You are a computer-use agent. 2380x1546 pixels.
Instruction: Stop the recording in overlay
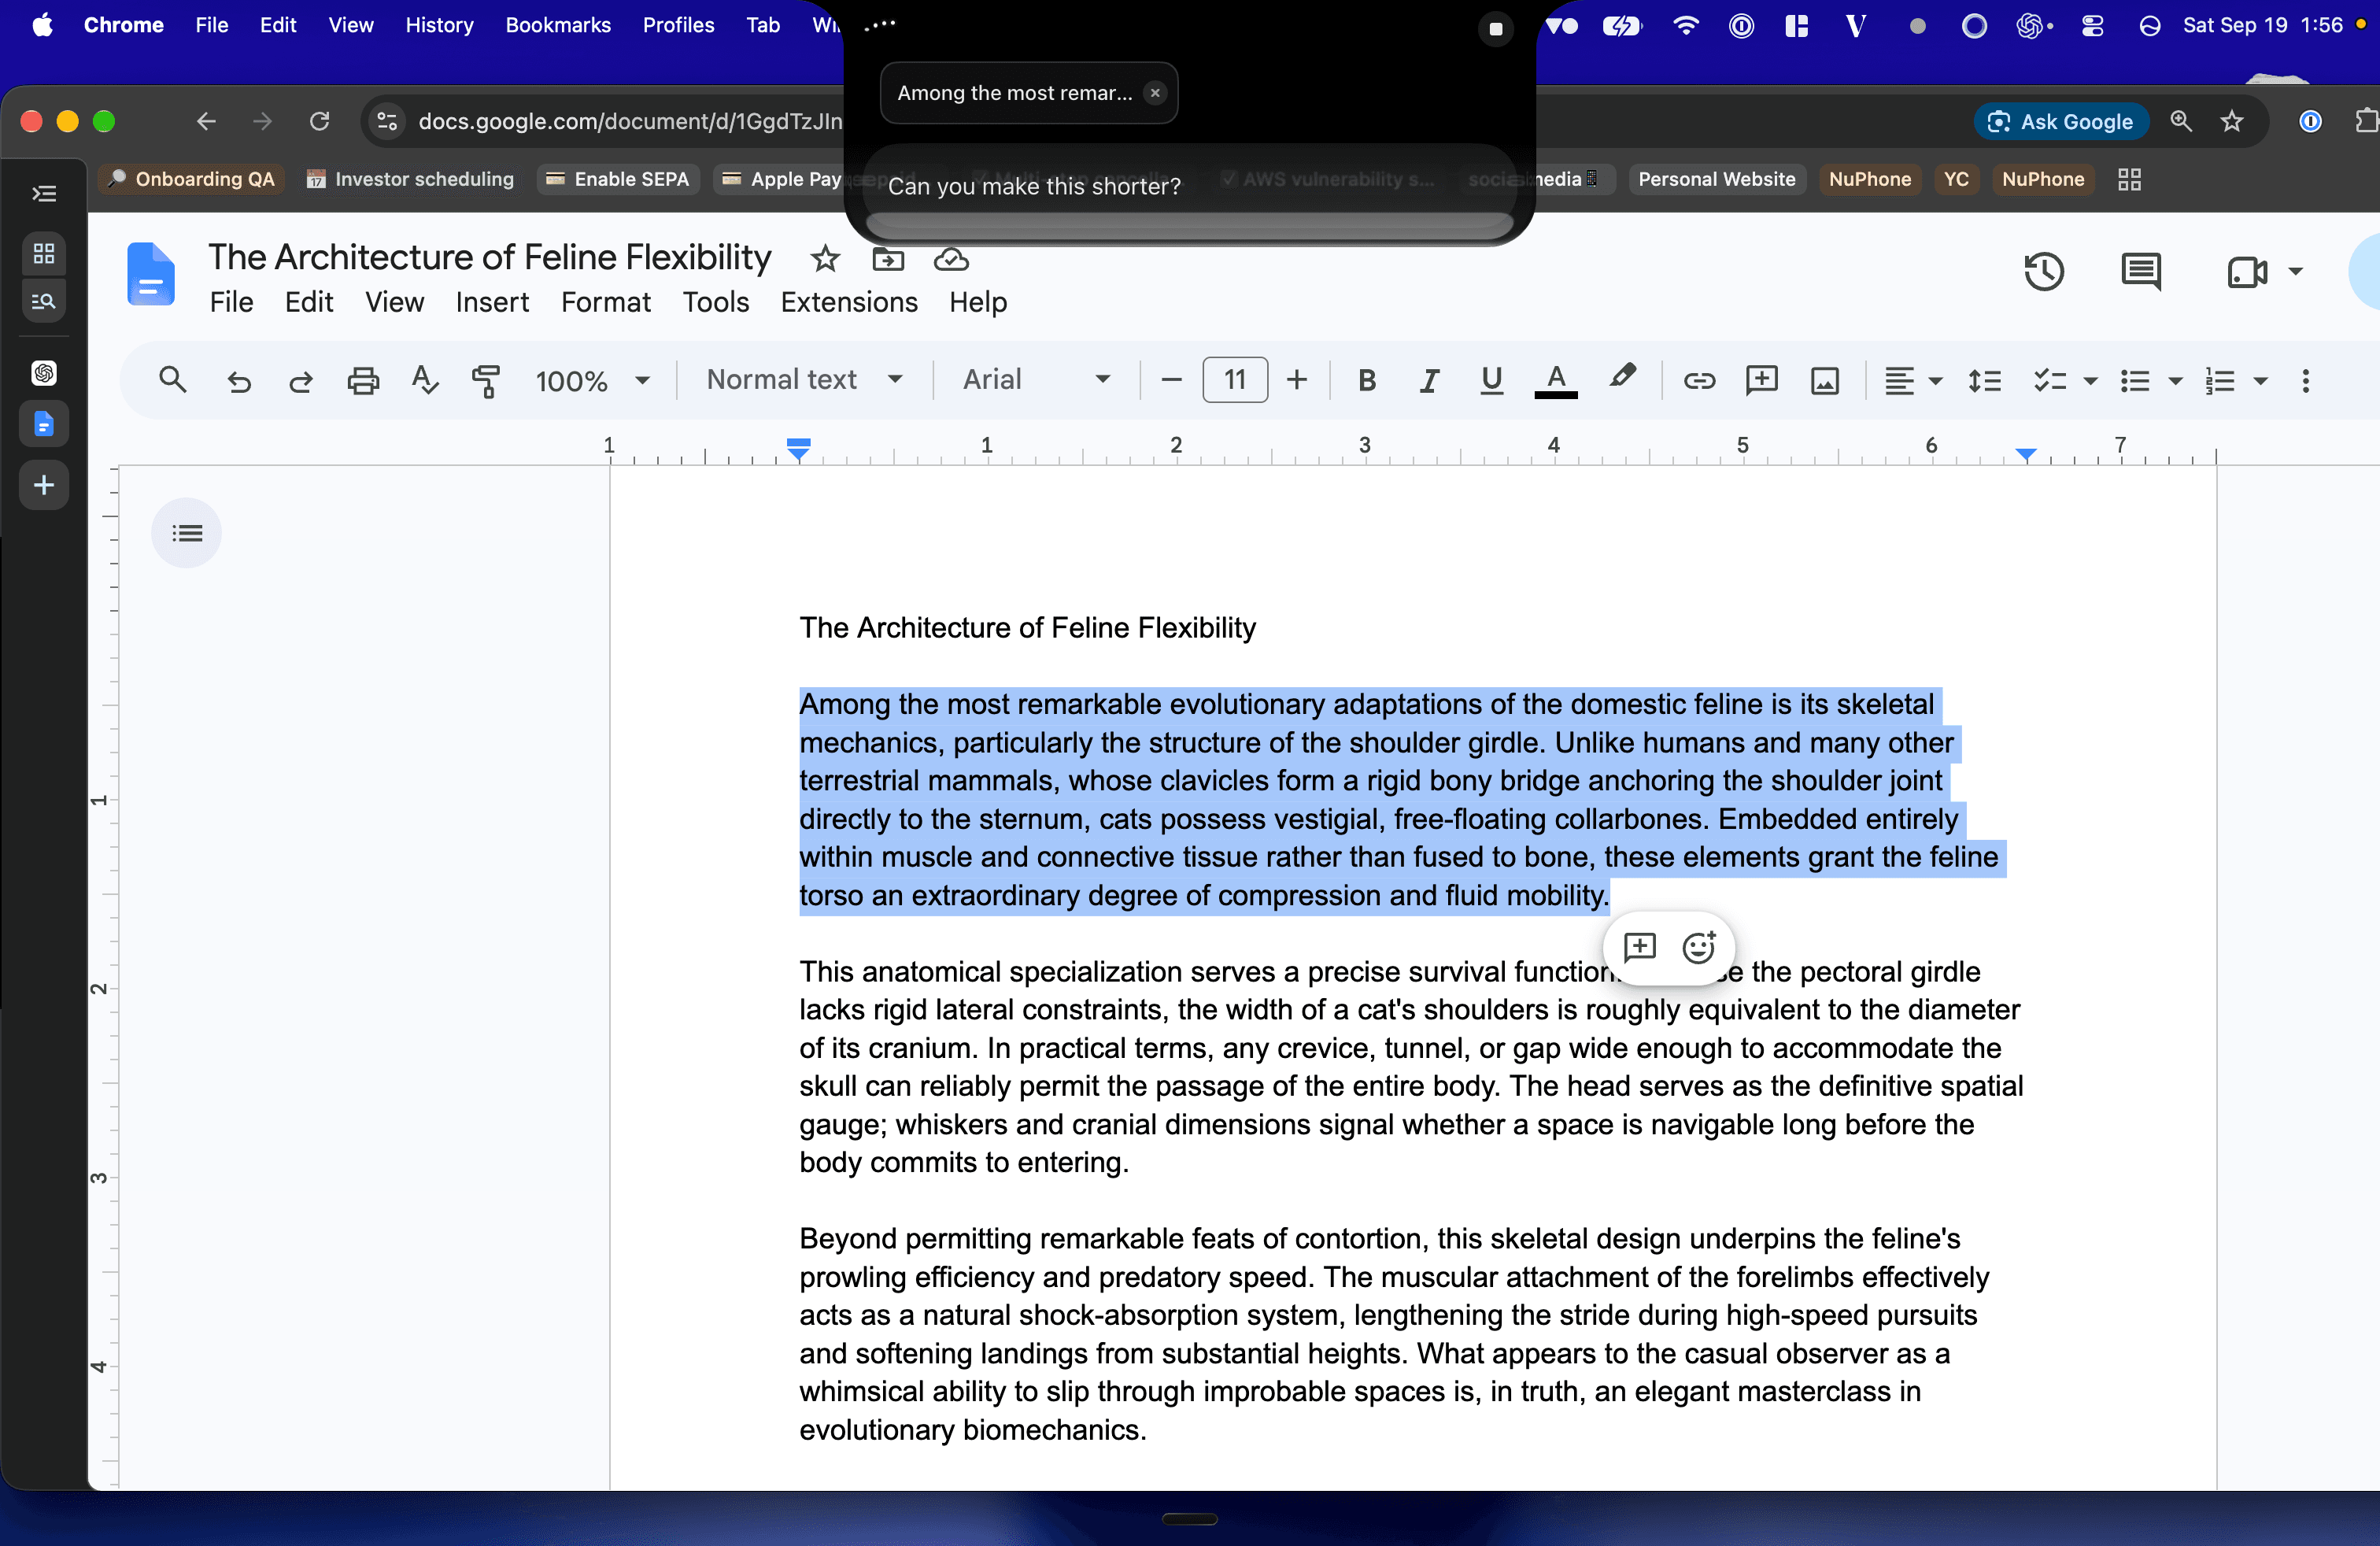pyautogui.click(x=1496, y=28)
